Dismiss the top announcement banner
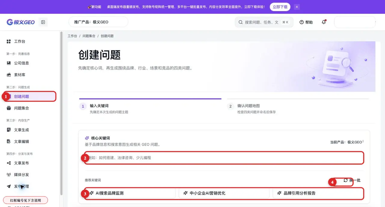This screenshot has height=207, width=385. [x=297, y=7]
